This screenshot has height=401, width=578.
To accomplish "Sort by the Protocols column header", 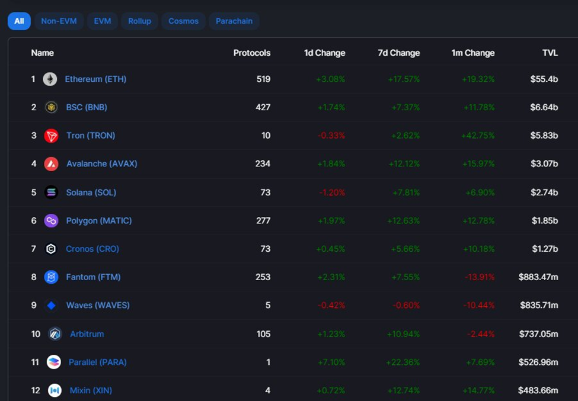I will (x=251, y=53).
